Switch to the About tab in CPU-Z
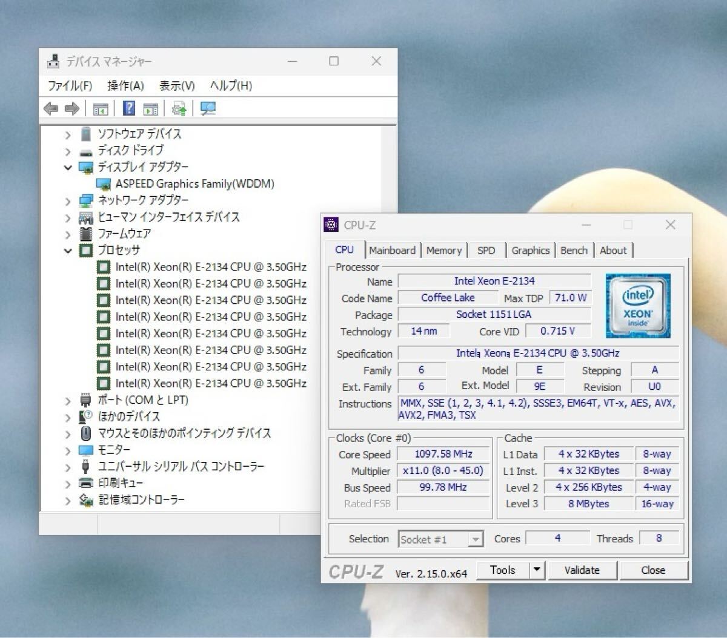This screenshot has height=638, width=727. tap(614, 251)
